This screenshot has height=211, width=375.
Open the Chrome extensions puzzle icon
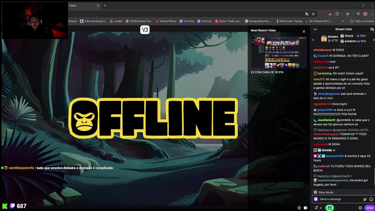point(337,14)
